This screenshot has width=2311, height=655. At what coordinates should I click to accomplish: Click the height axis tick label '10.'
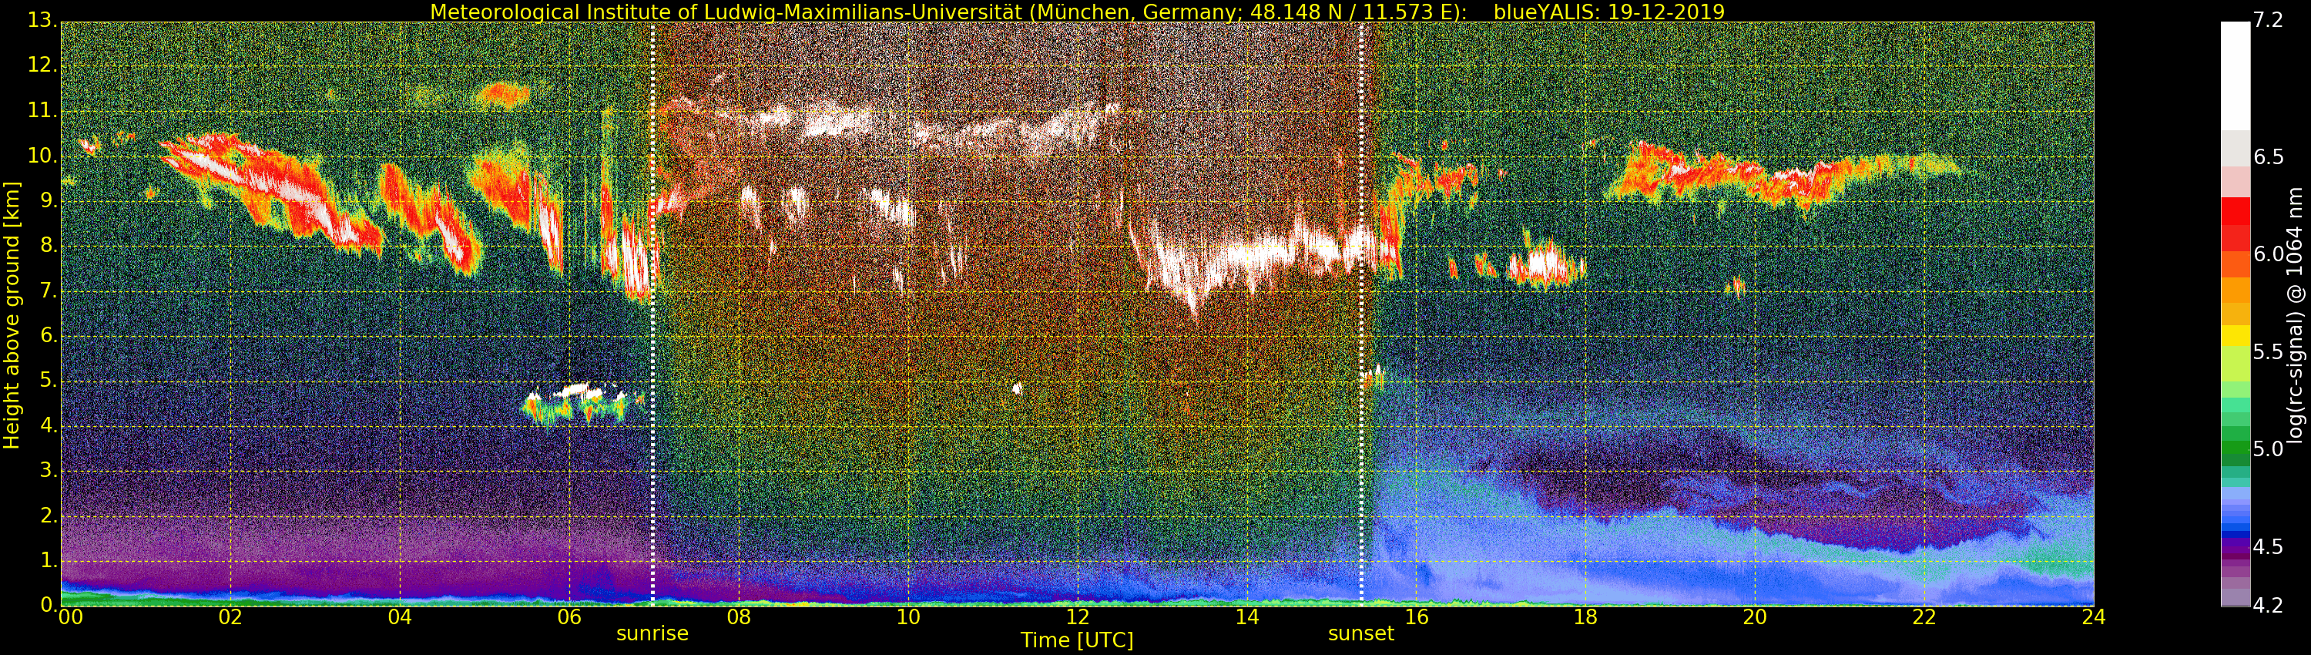42,155
